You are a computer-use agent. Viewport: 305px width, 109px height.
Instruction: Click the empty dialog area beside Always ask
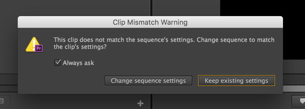[x=175, y=63]
